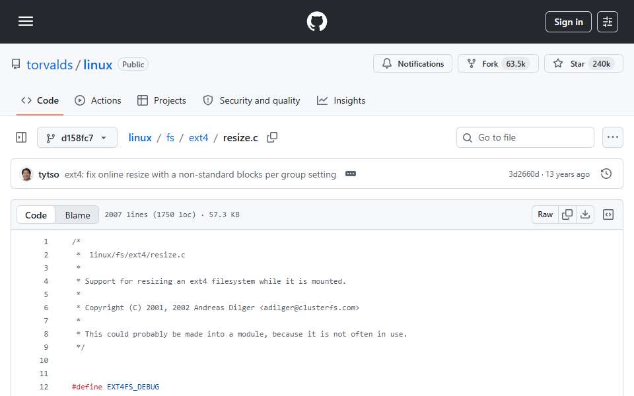Click the 63.5k fork count
This screenshot has width=634, height=396.
(516, 64)
